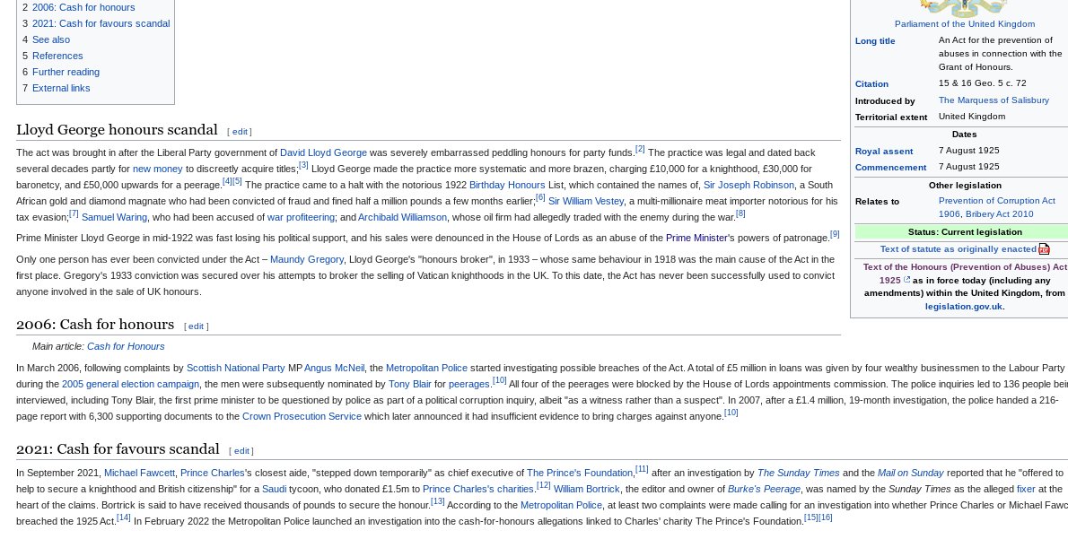
Task: Open the PDF icon for original statute text
Action: tap(1044, 249)
